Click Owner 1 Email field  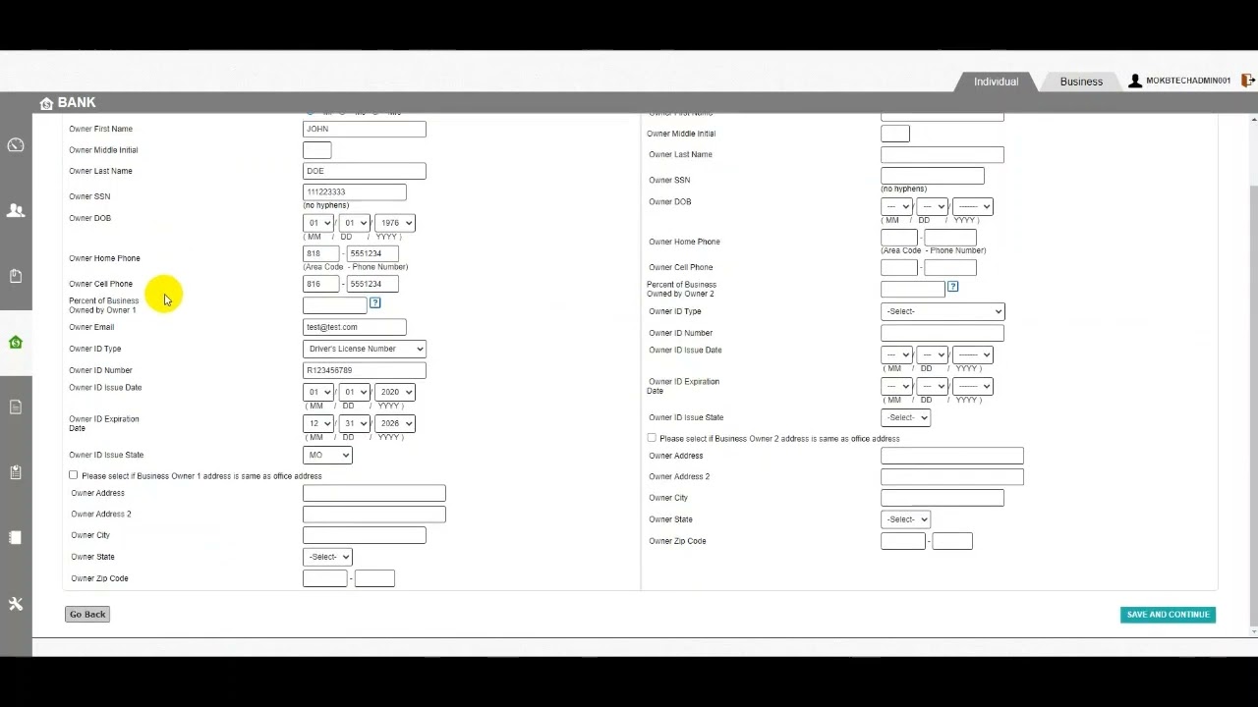click(355, 327)
